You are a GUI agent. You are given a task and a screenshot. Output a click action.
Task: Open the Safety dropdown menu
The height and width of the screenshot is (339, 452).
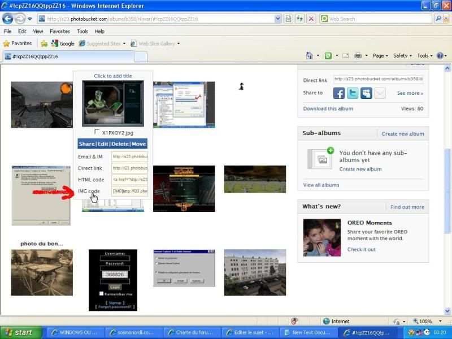402,55
